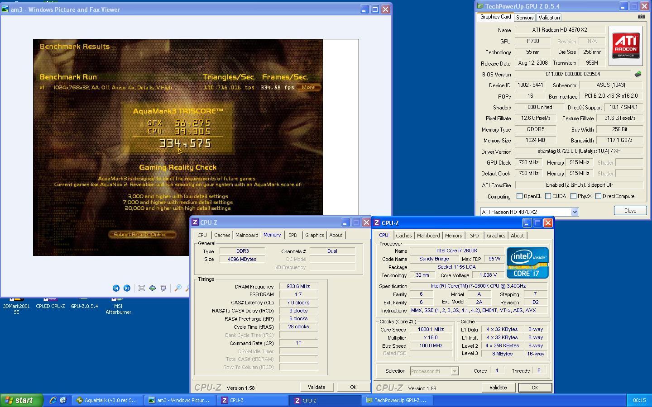Click Validate in right CPU-Z window
652x407 pixels.
point(498,388)
